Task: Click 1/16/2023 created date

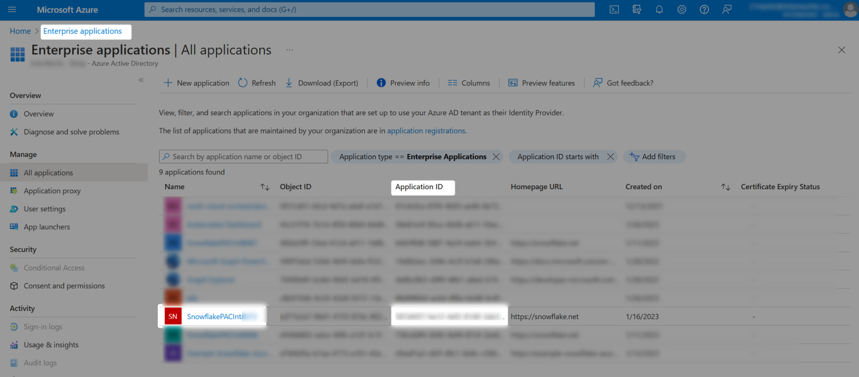Action: click(x=642, y=317)
